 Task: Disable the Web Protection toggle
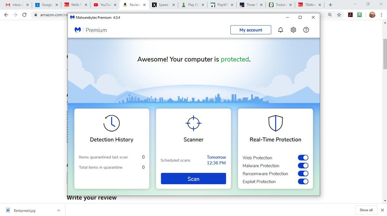pyautogui.click(x=303, y=157)
